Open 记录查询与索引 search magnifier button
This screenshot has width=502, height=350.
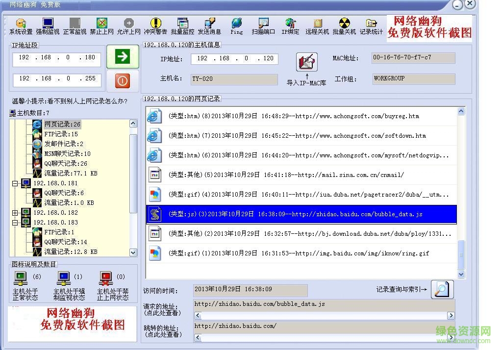[442, 289]
